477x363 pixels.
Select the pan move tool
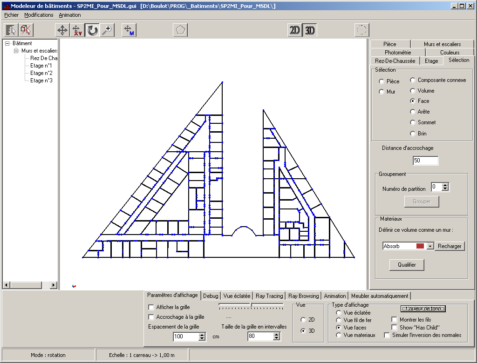pos(62,30)
